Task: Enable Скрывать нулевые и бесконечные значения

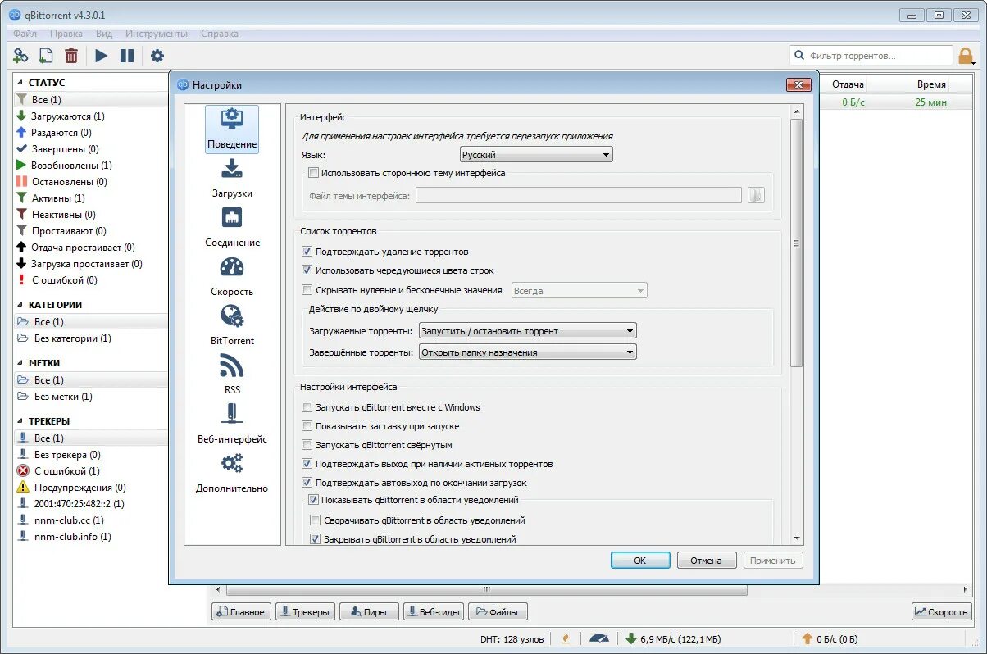Action: 307,290
